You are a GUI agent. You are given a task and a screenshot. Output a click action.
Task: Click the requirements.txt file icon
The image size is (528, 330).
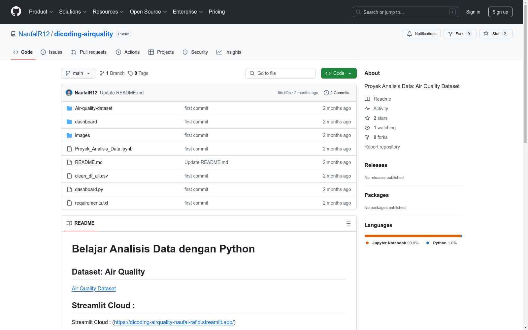click(69, 203)
